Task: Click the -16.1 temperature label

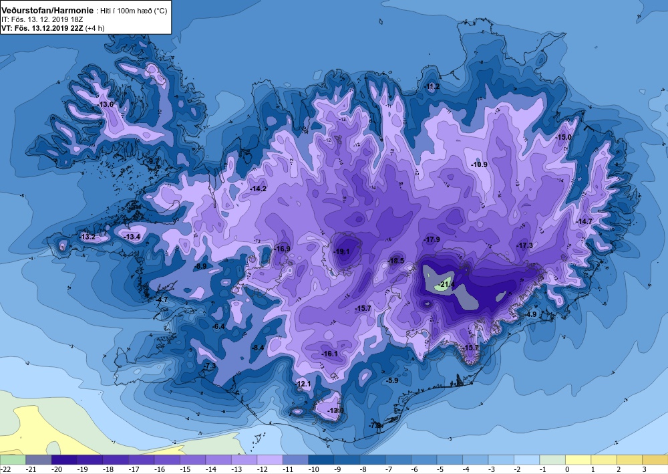Action: pyautogui.click(x=329, y=354)
